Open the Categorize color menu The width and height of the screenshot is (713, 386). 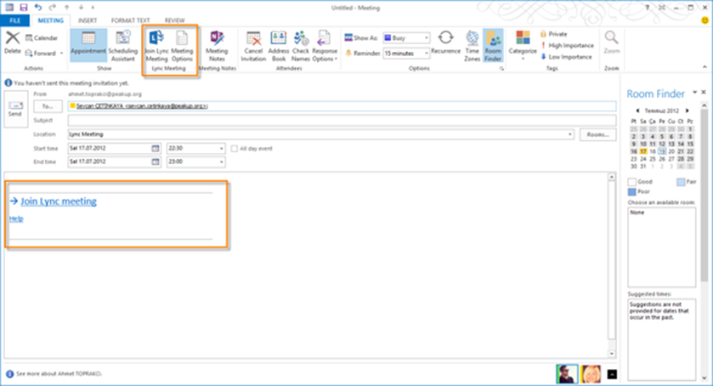tap(523, 44)
